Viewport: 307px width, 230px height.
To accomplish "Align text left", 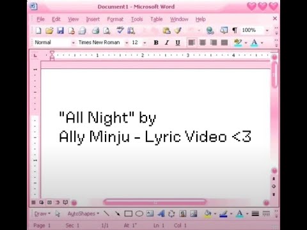I will (x=192, y=43).
